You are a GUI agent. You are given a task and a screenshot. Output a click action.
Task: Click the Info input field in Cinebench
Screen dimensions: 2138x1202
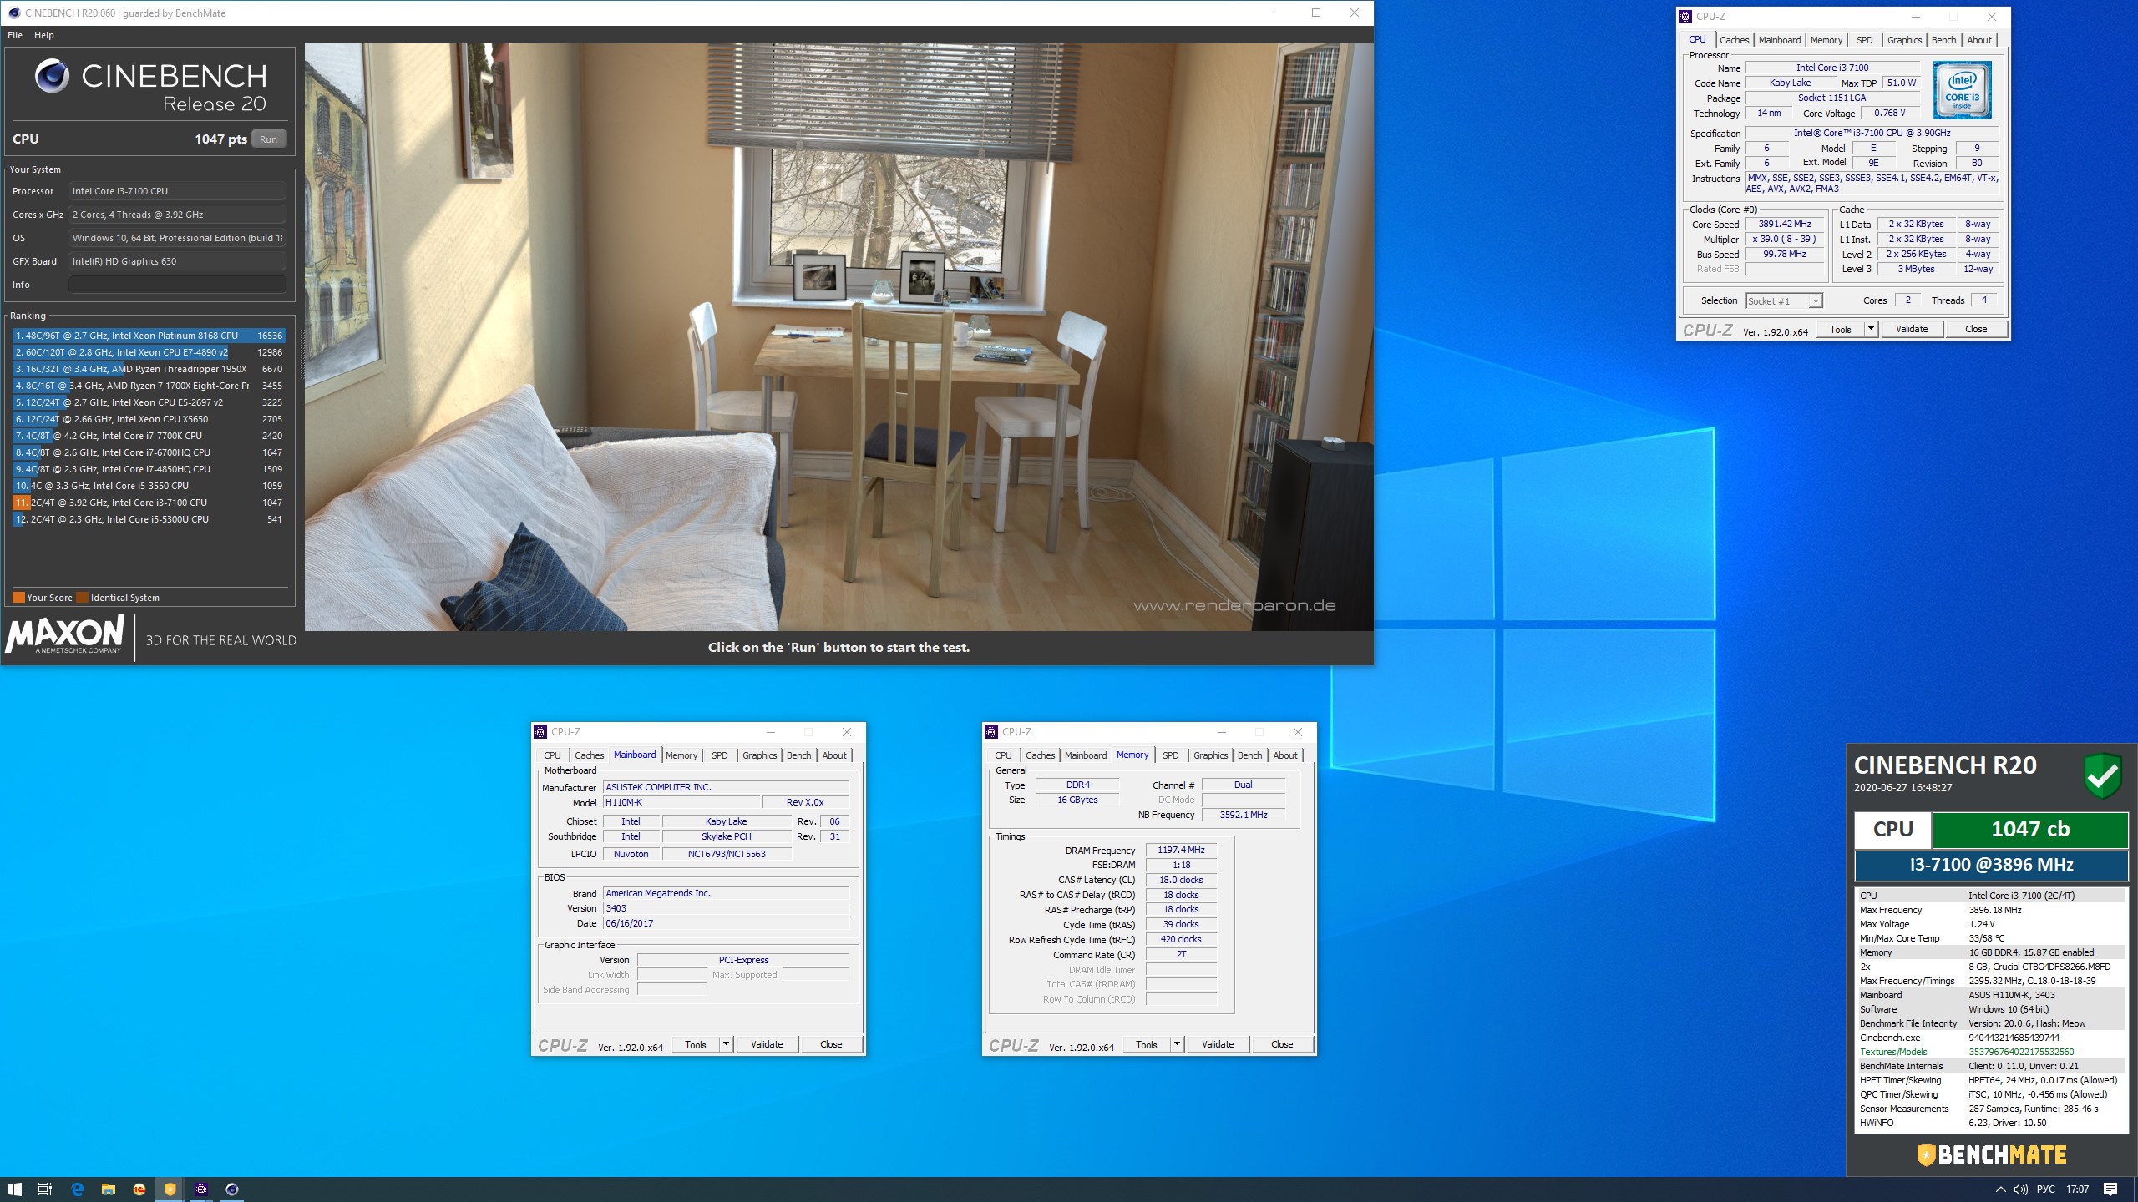click(177, 285)
